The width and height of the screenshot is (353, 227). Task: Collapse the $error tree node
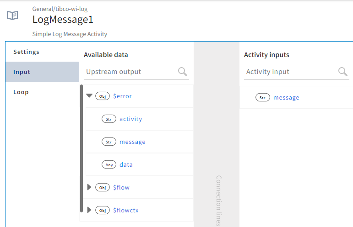point(89,96)
